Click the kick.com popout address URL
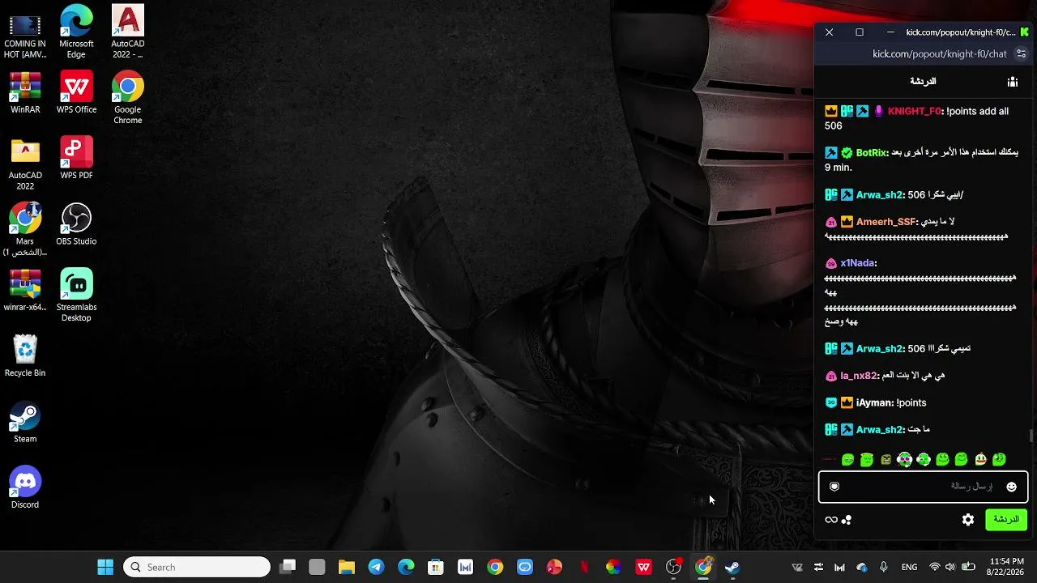Screen dimensions: 1037x583 tap(939, 53)
